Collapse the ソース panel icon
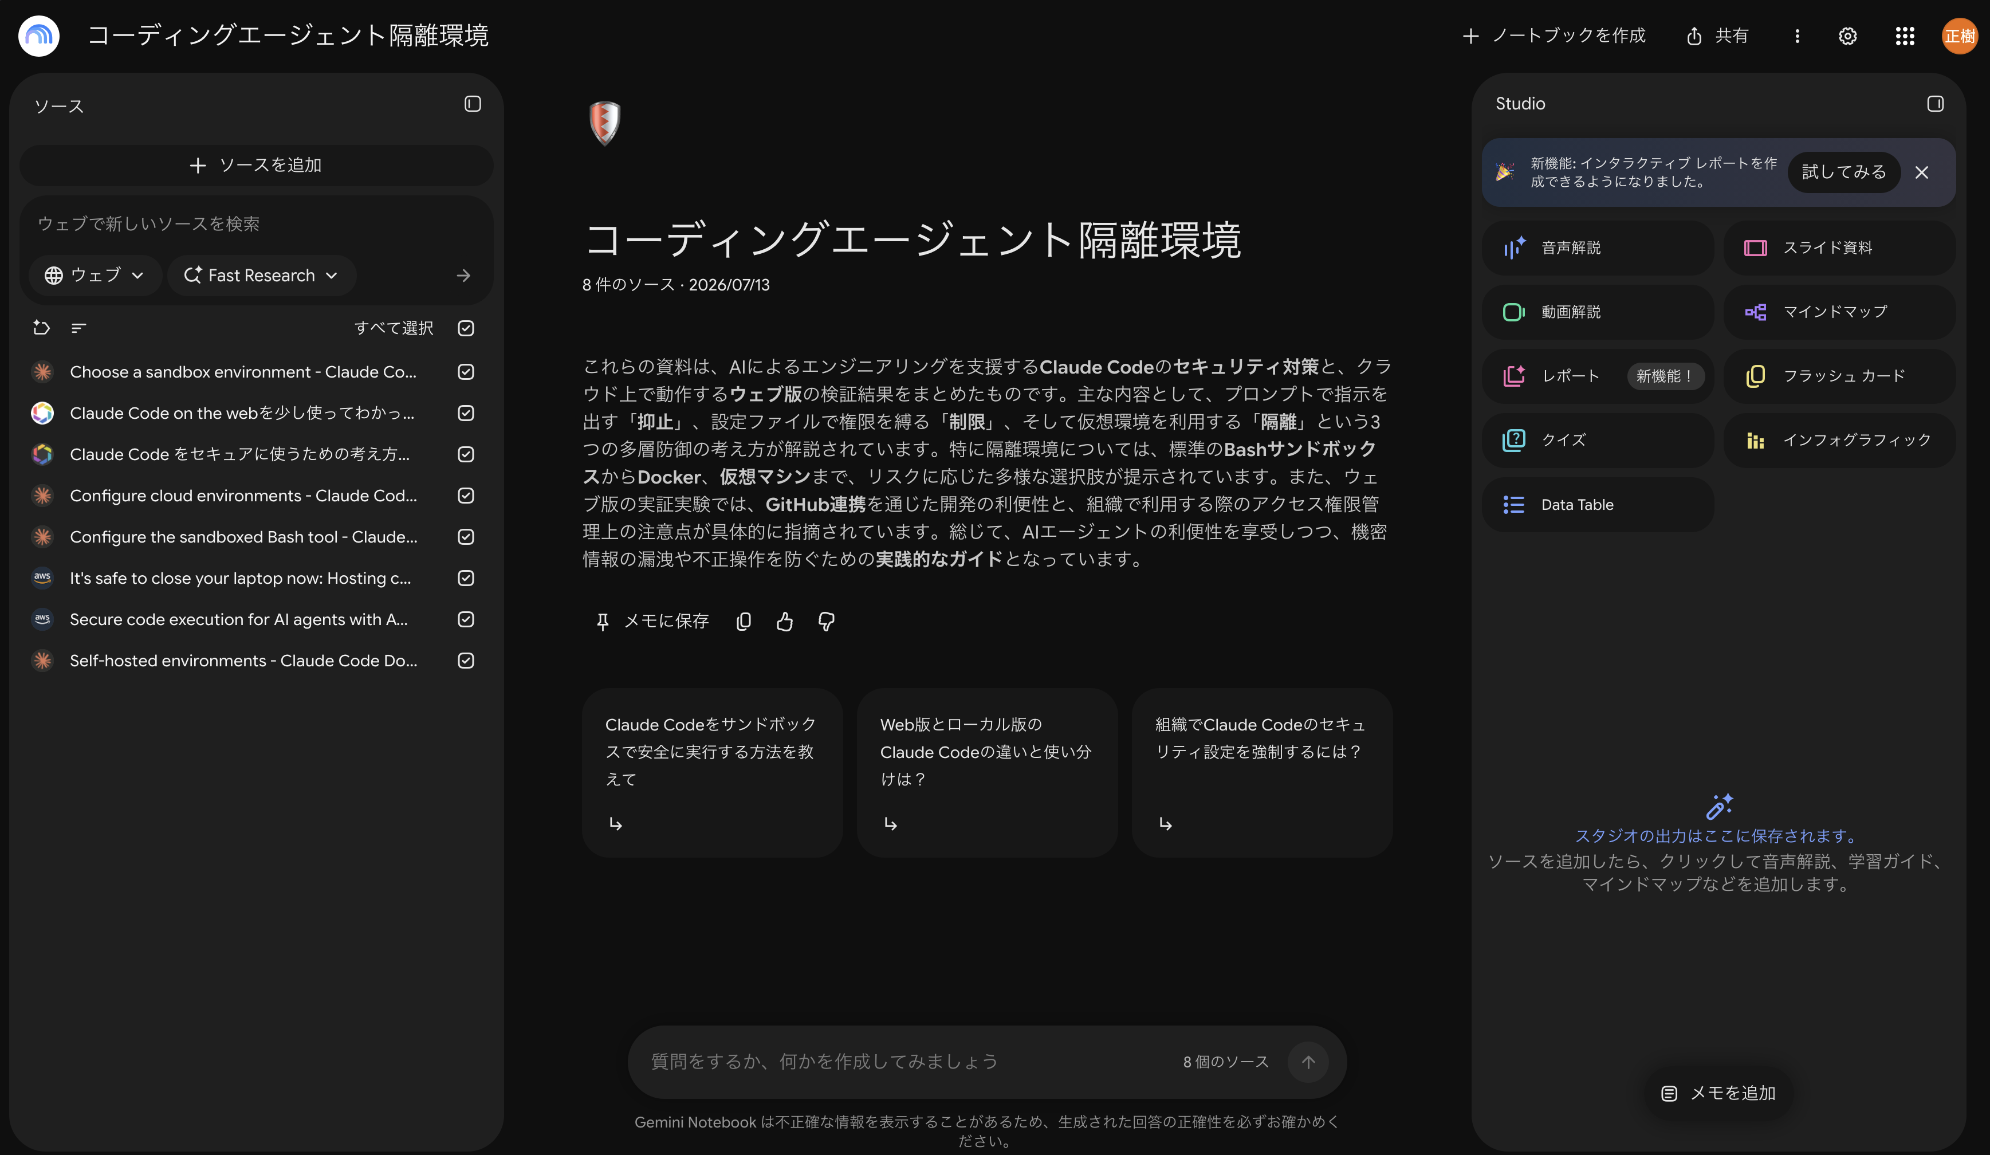This screenshot has height=1155, width=1990. [x=472, y=104]
